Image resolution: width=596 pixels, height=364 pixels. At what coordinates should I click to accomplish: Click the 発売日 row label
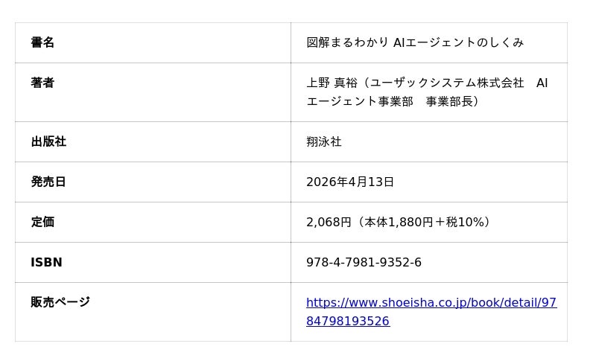[48, 182]
